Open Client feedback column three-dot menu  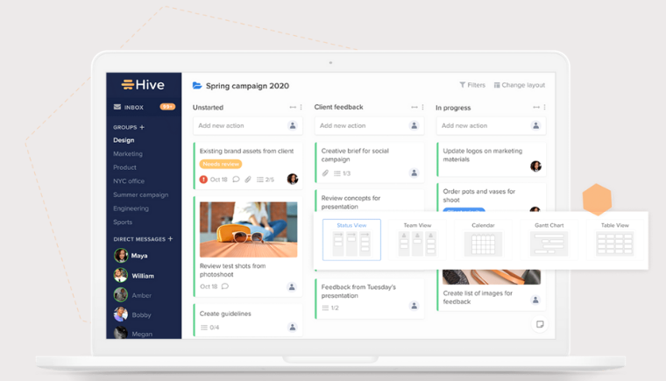coord(422,107)
